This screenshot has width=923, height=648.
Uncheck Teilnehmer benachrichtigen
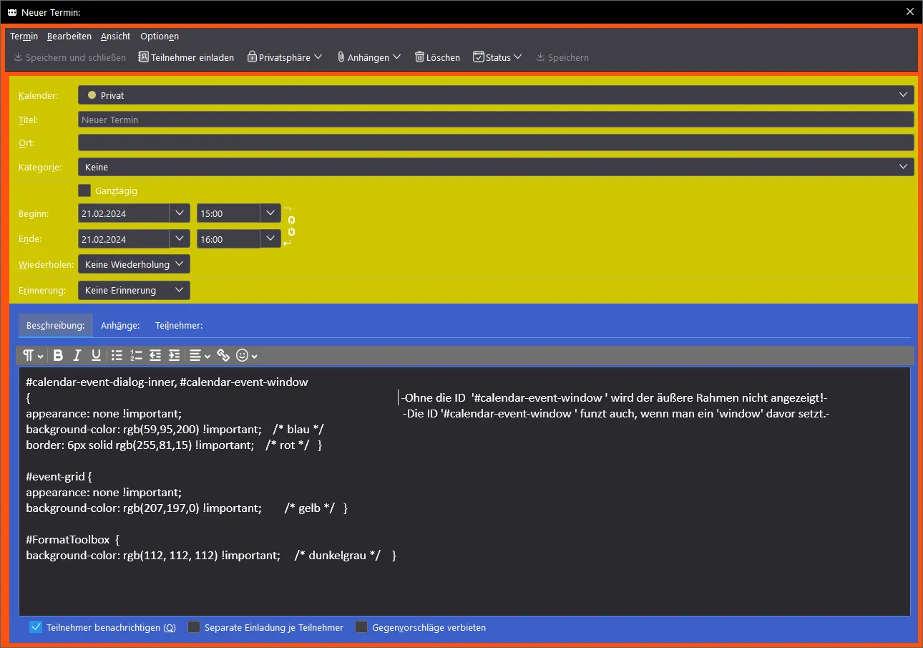coord(36,627)
